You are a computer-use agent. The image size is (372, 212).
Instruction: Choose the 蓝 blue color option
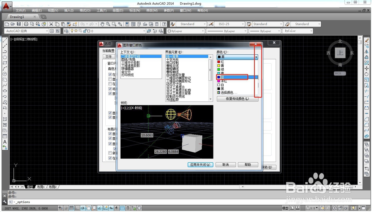click(237, 77)
